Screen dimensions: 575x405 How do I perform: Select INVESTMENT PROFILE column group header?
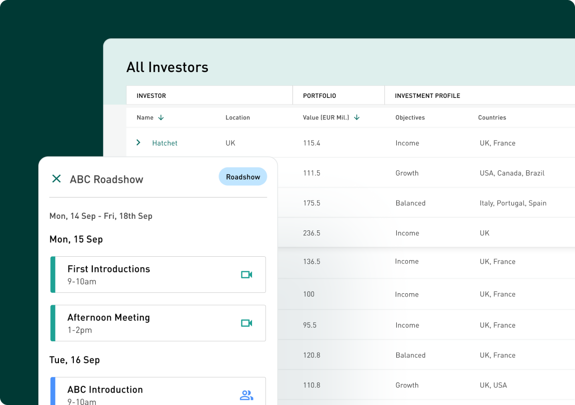pos(480,95)
